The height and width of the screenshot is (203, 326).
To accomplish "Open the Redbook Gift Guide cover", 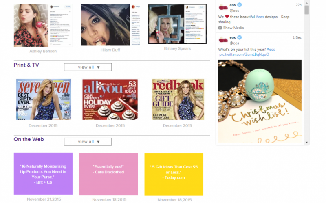I will click(x=178, y=99).
